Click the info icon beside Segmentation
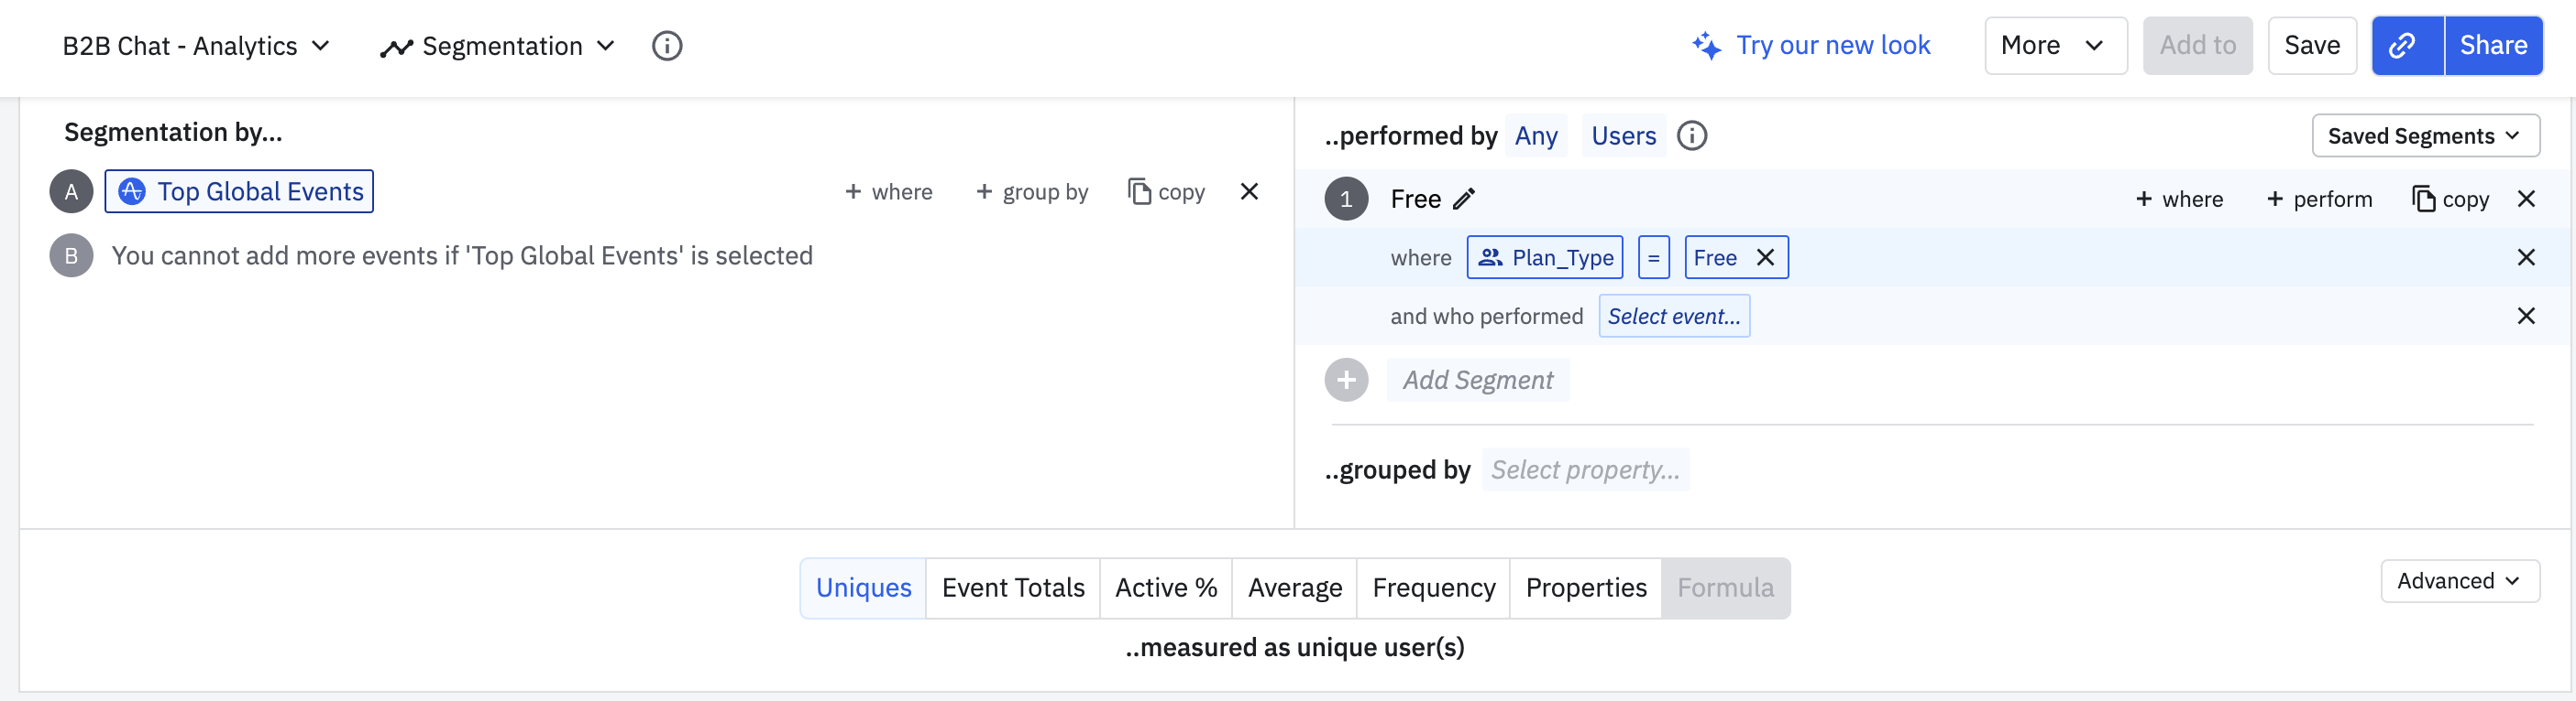 pos(666,46)
